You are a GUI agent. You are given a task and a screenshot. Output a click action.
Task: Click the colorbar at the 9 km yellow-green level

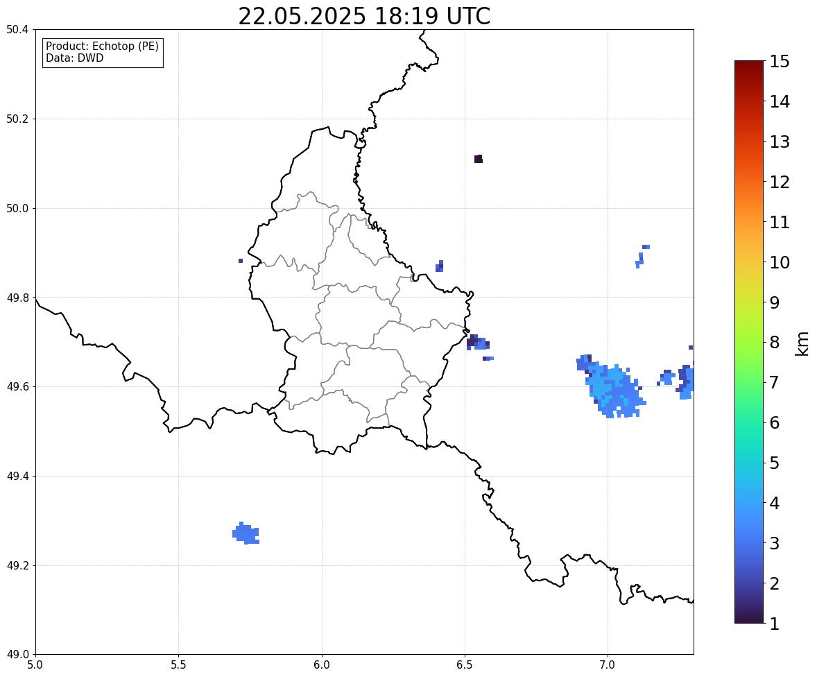(749, 302)
